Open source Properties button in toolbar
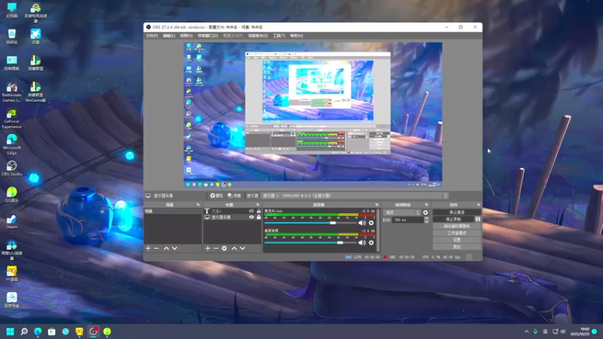The image size is (603, 339). [x=216, y=196]
